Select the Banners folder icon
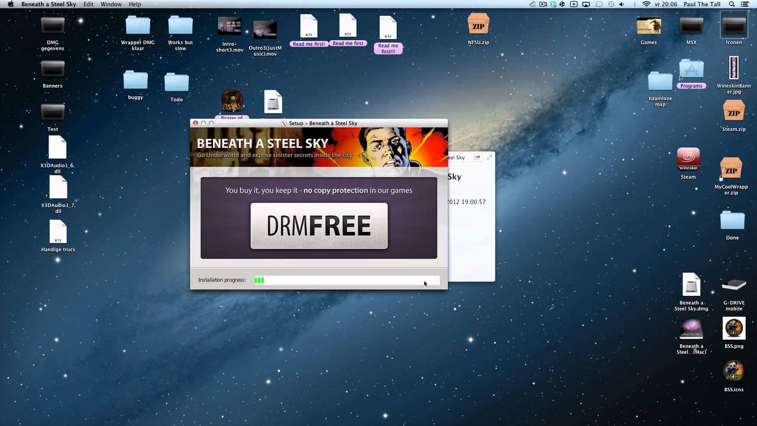Screen dimensions: 757x426 53,69
